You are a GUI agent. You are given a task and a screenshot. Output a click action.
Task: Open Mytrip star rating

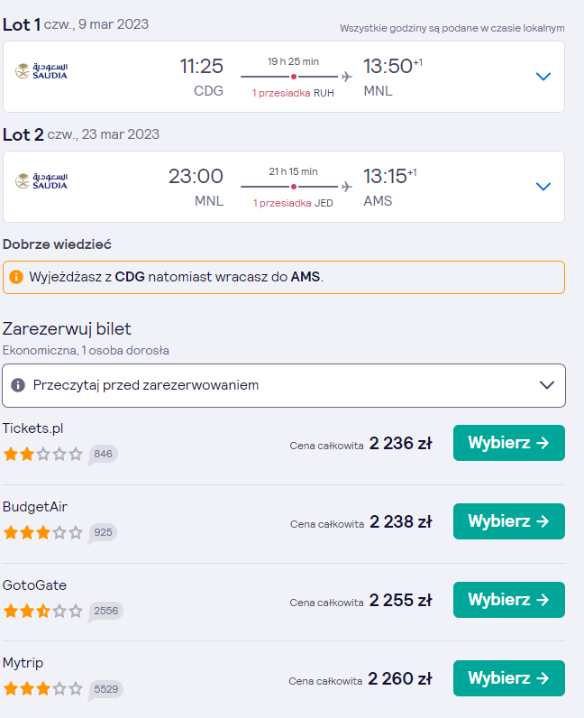tap(43, 689)
